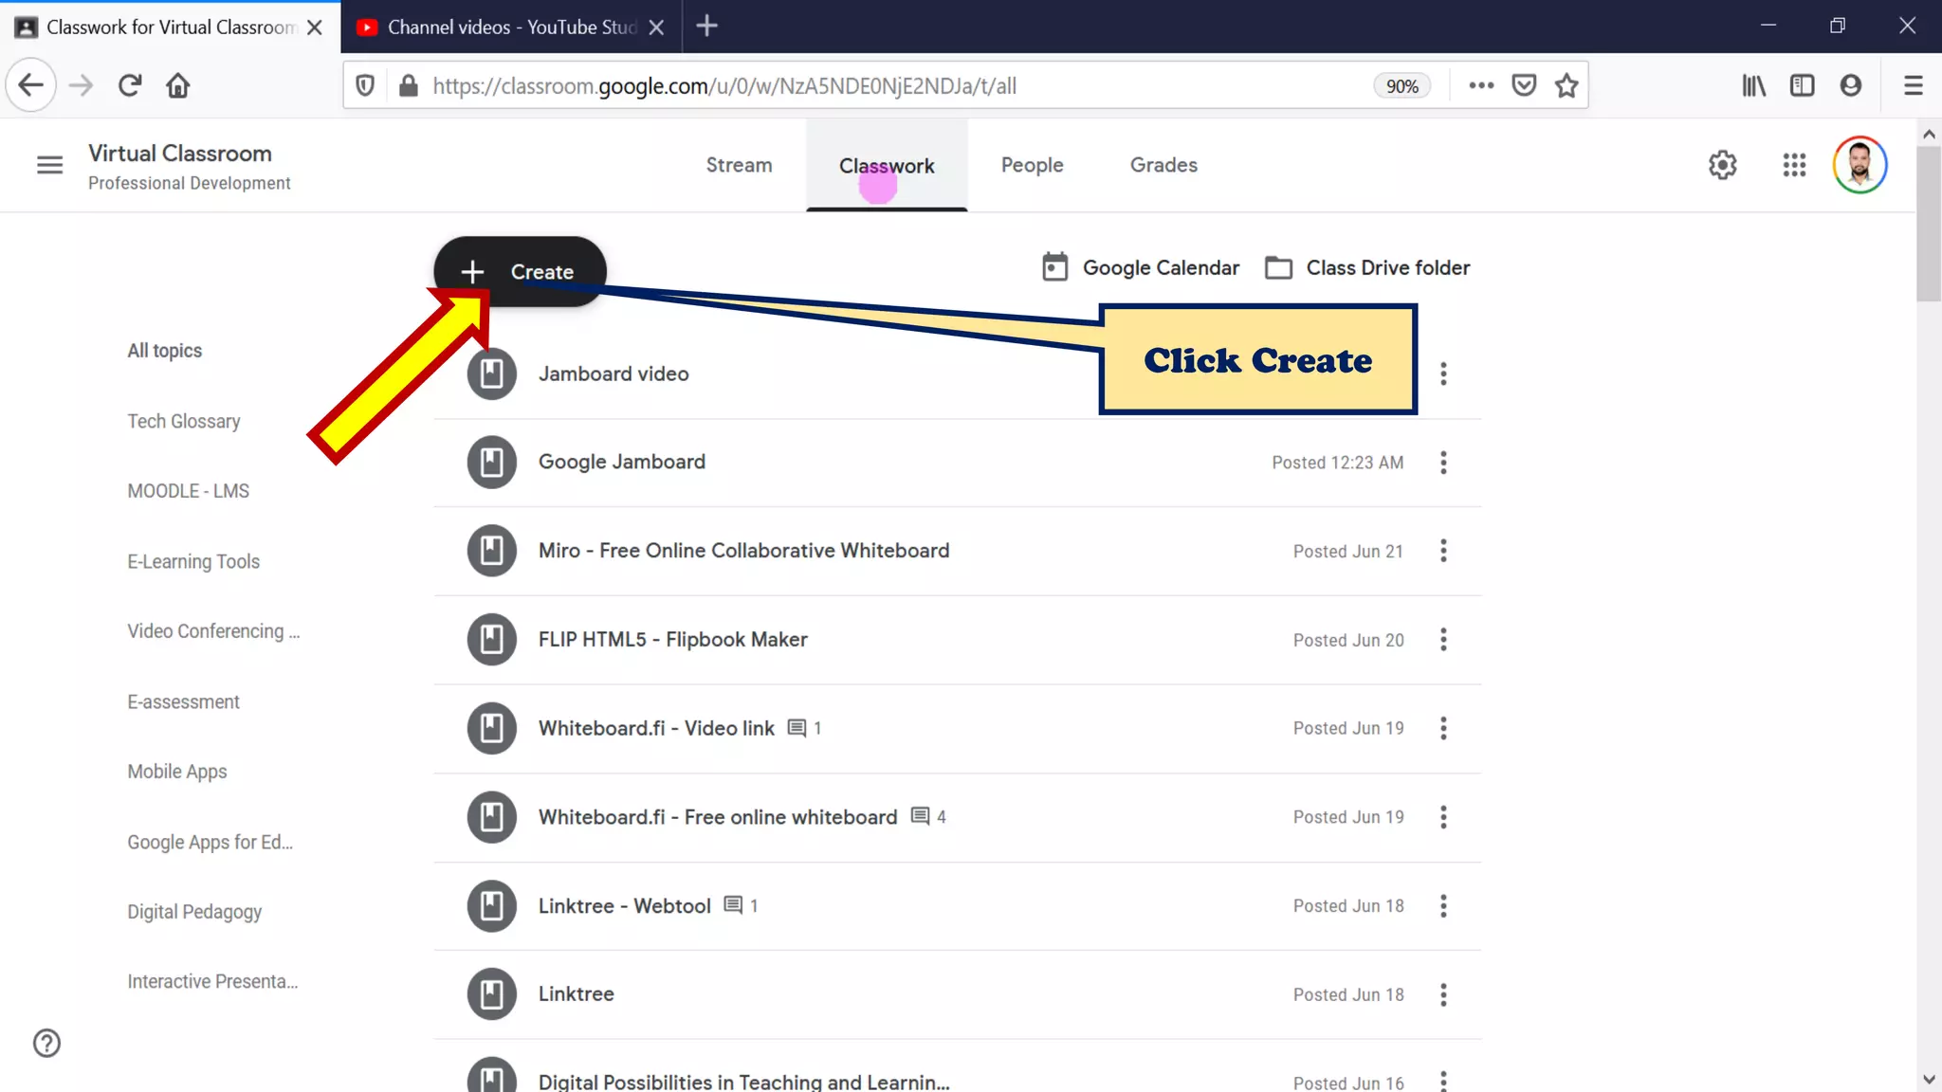This screenshot has height=1092, width=1942.
Task: Open more options for Whiteboard.fi Free online whiteboard
Action: click(1443, 817)
